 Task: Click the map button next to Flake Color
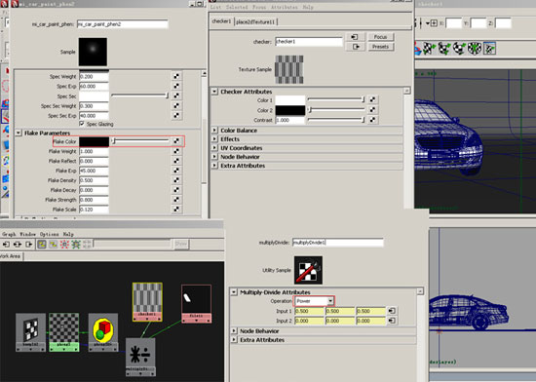[176, 140]
